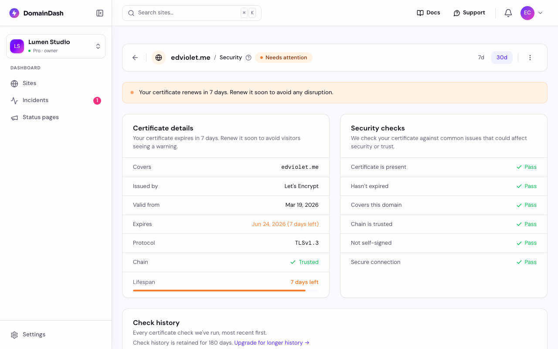
Task: Click the LS workspace avatar
Action: tap(17, 46)
